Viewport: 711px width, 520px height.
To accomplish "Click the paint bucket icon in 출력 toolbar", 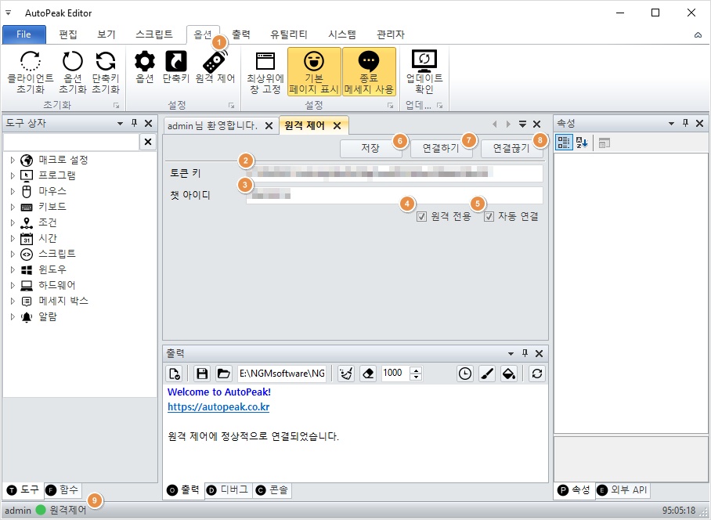I will pos(509,374).
